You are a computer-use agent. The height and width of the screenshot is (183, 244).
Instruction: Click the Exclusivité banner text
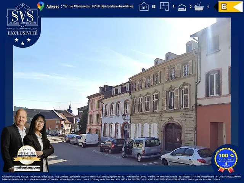pos(22,33)
